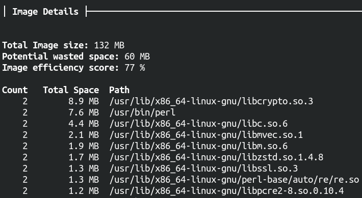Viewport: 362px width, 198px height.
Task: Click the 1.2 MB total space value
Action: click(84, 191)
